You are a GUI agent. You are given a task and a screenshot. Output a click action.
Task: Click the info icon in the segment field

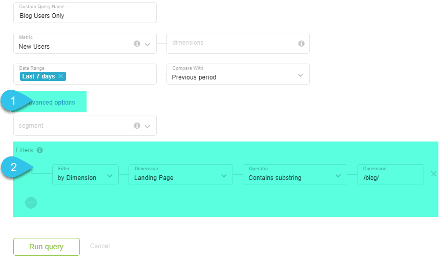[x=137, y=126]
